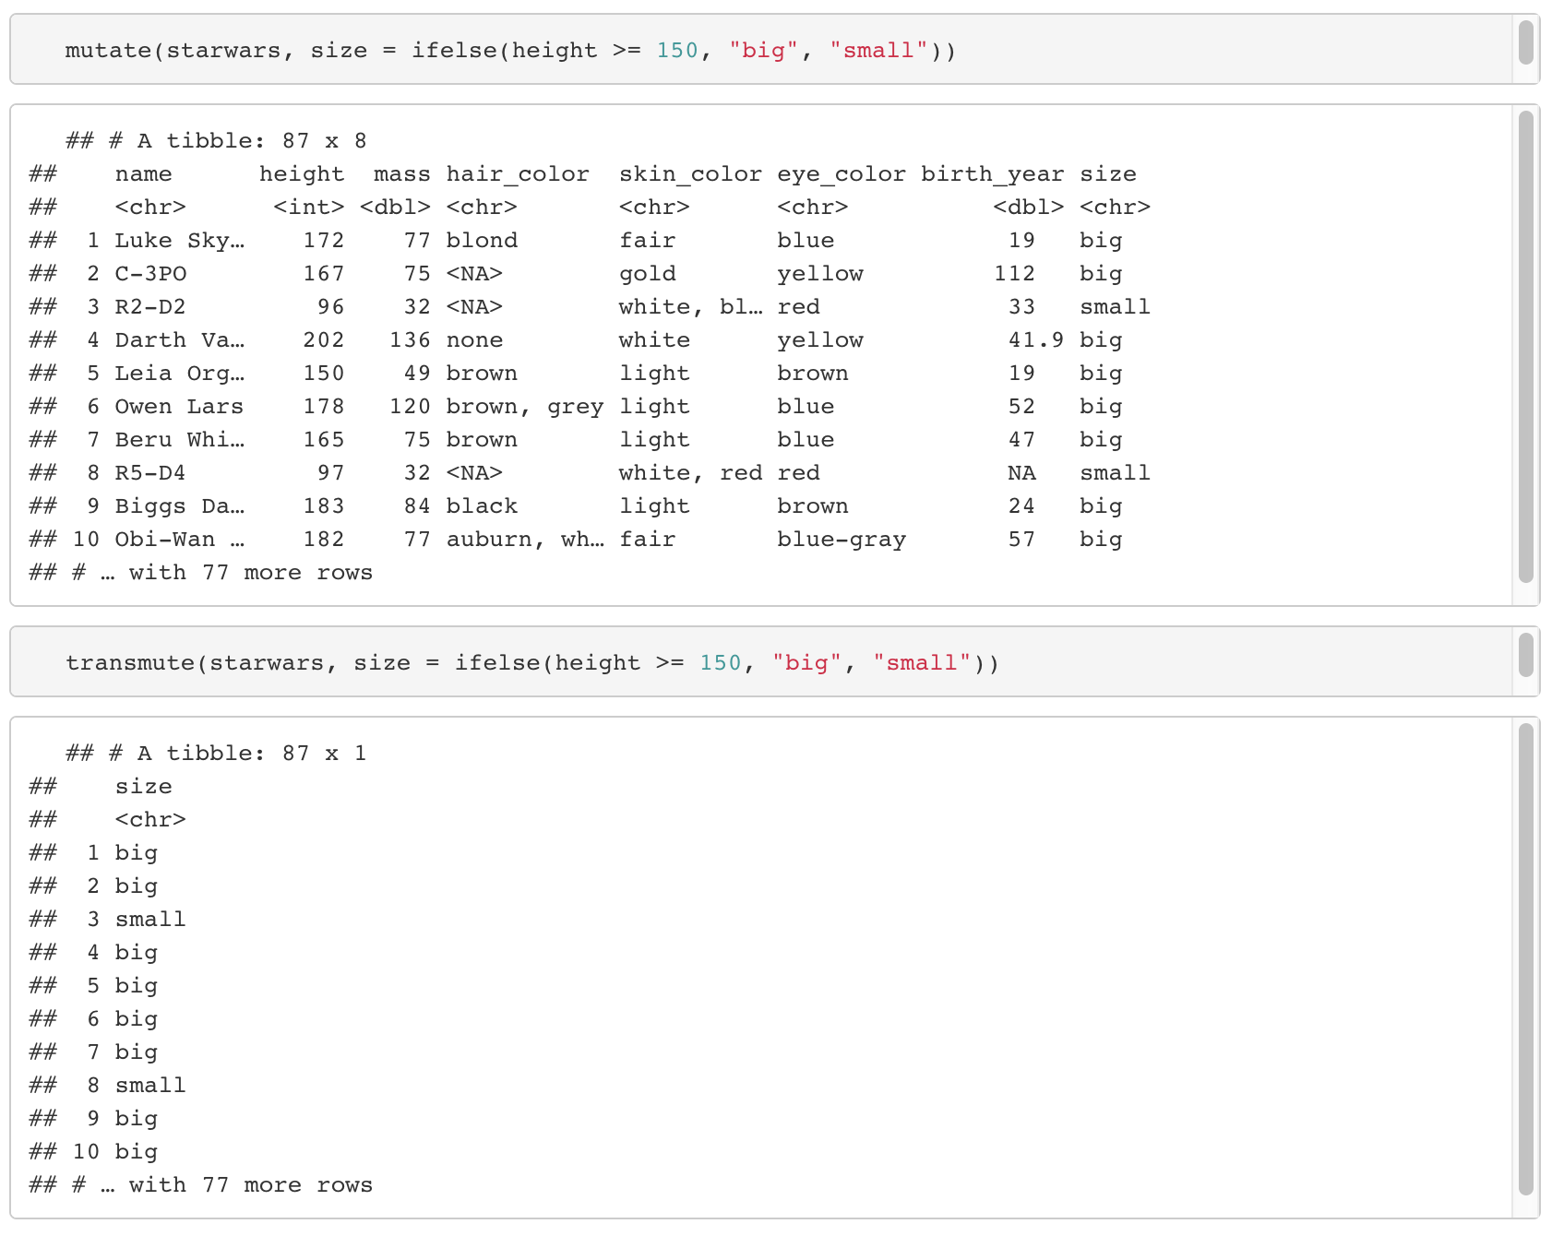
Task: Click height value 202 for Darth Va…
Action: (324, 339)
